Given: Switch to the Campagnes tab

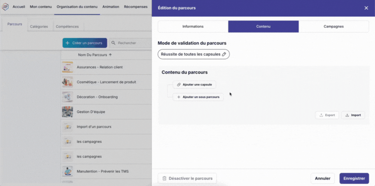Looking at the screenshot, I should [x=333, y=27].
